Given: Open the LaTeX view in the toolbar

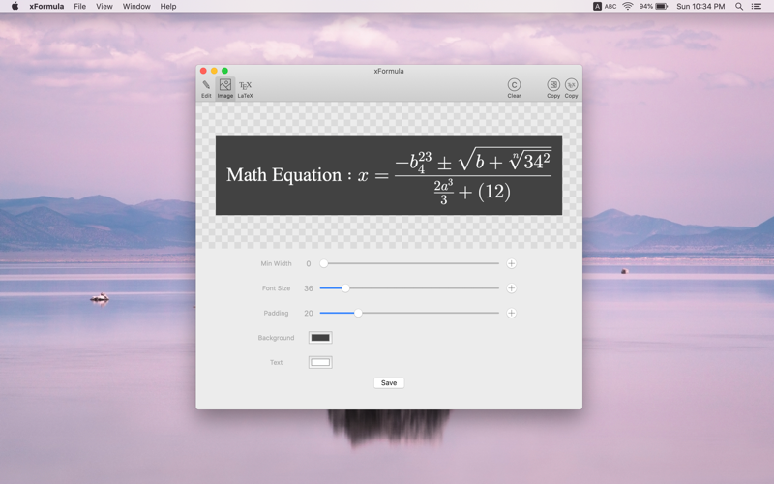Looking at the screenshot, I should click(x=246, y=89).
